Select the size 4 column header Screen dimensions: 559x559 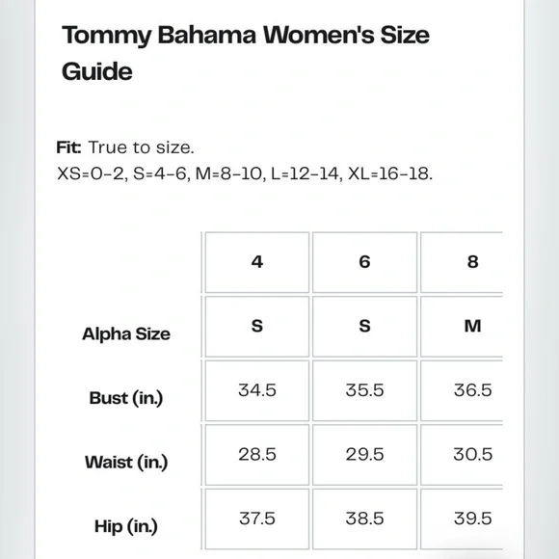(x=257, y=262)
